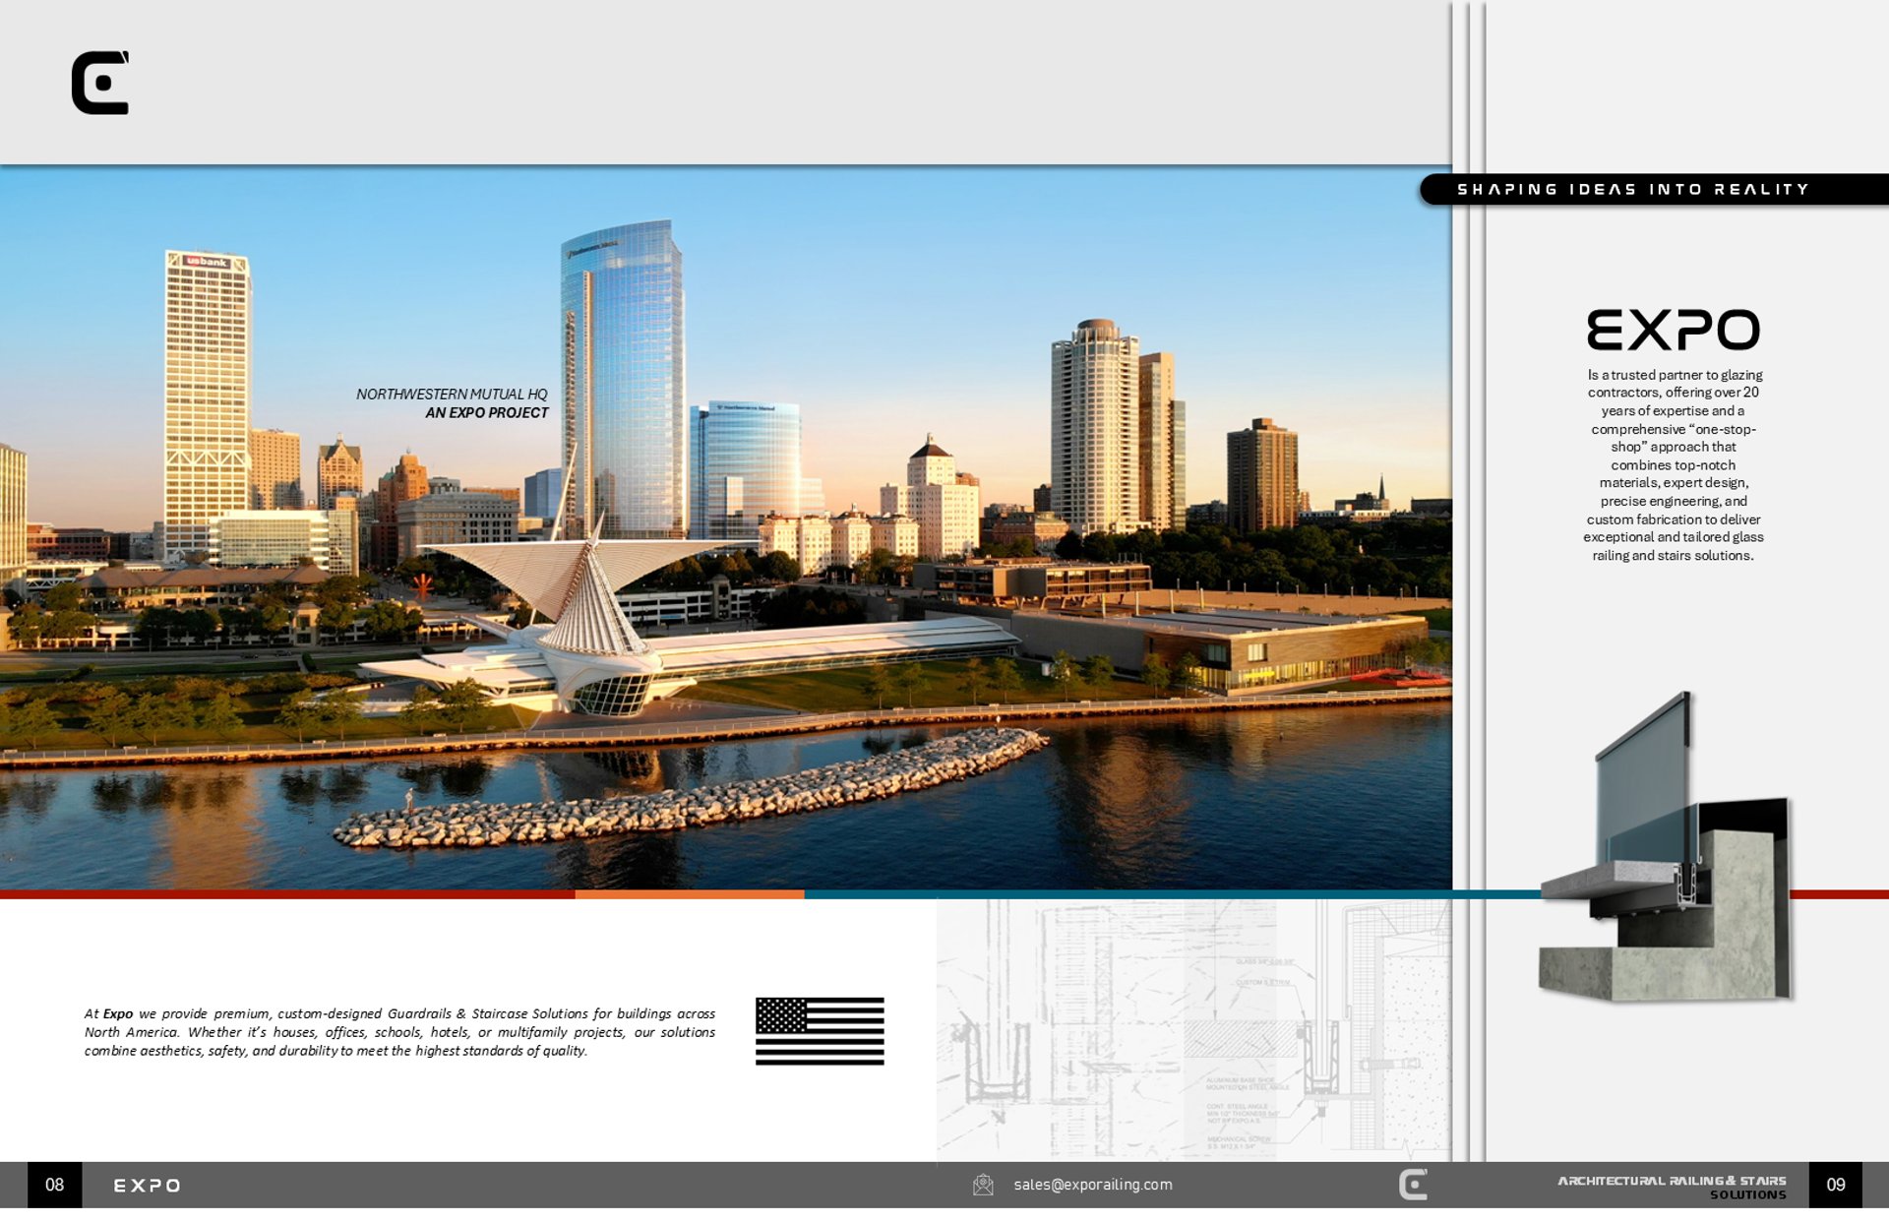Click the Expo logo in top-left corner

click(x=100, y=84)
